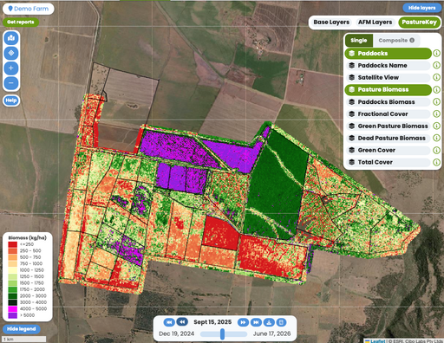Open info for Total Cover layer
Screen dimensions: 444x343
click(436, 162)
